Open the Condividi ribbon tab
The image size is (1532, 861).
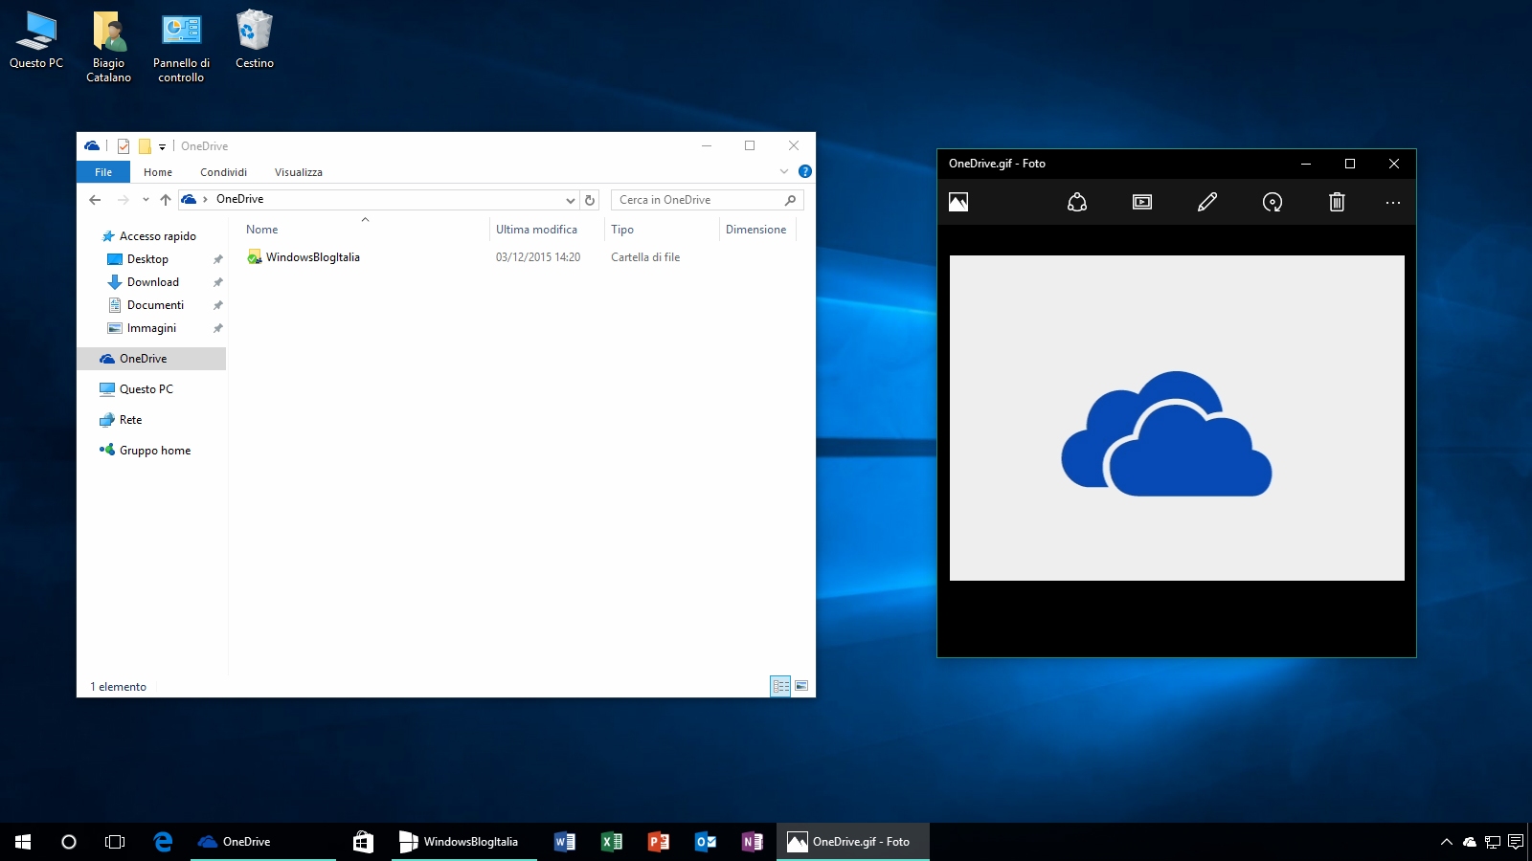[223, 172]
